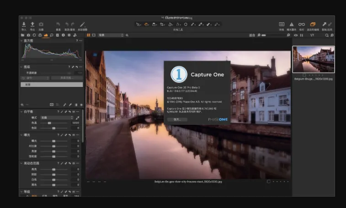Viewport: 346px width, 208px height.
Task: Collapse the High Dynamic Range (高动态范围) panel
Action: [21, 163]
